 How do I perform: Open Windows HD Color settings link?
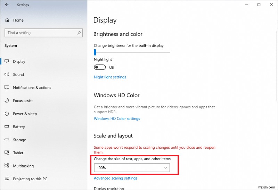coord(117,118)
